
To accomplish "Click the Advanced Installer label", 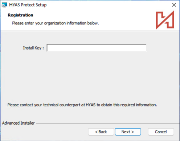I will tap(19, 123).
